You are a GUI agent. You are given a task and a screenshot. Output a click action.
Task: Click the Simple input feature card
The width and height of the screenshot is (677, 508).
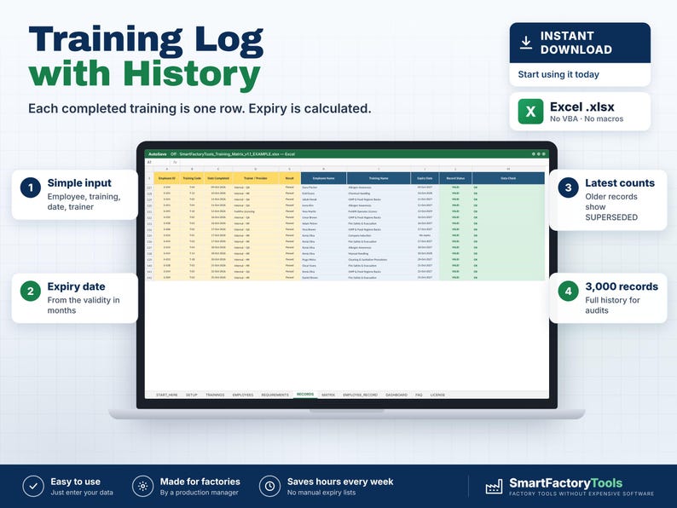(75, 194)
